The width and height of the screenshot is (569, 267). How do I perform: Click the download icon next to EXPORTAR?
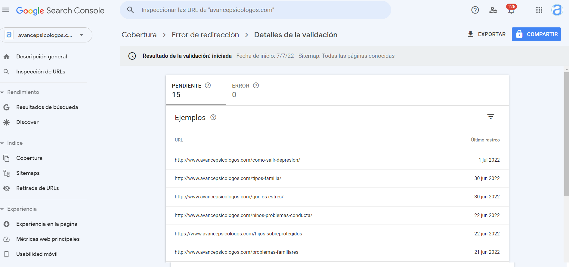[x=471, y=34]
